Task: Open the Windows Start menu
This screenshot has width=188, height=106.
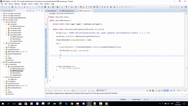Action: point(3,104)
